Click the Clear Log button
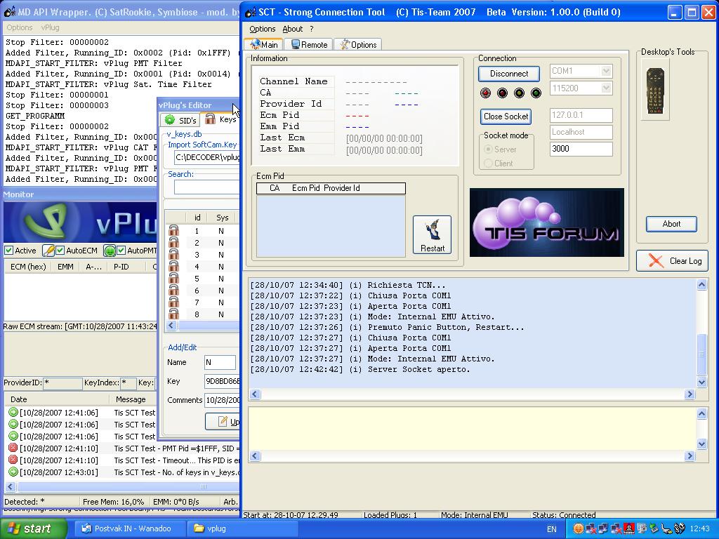 672,261
